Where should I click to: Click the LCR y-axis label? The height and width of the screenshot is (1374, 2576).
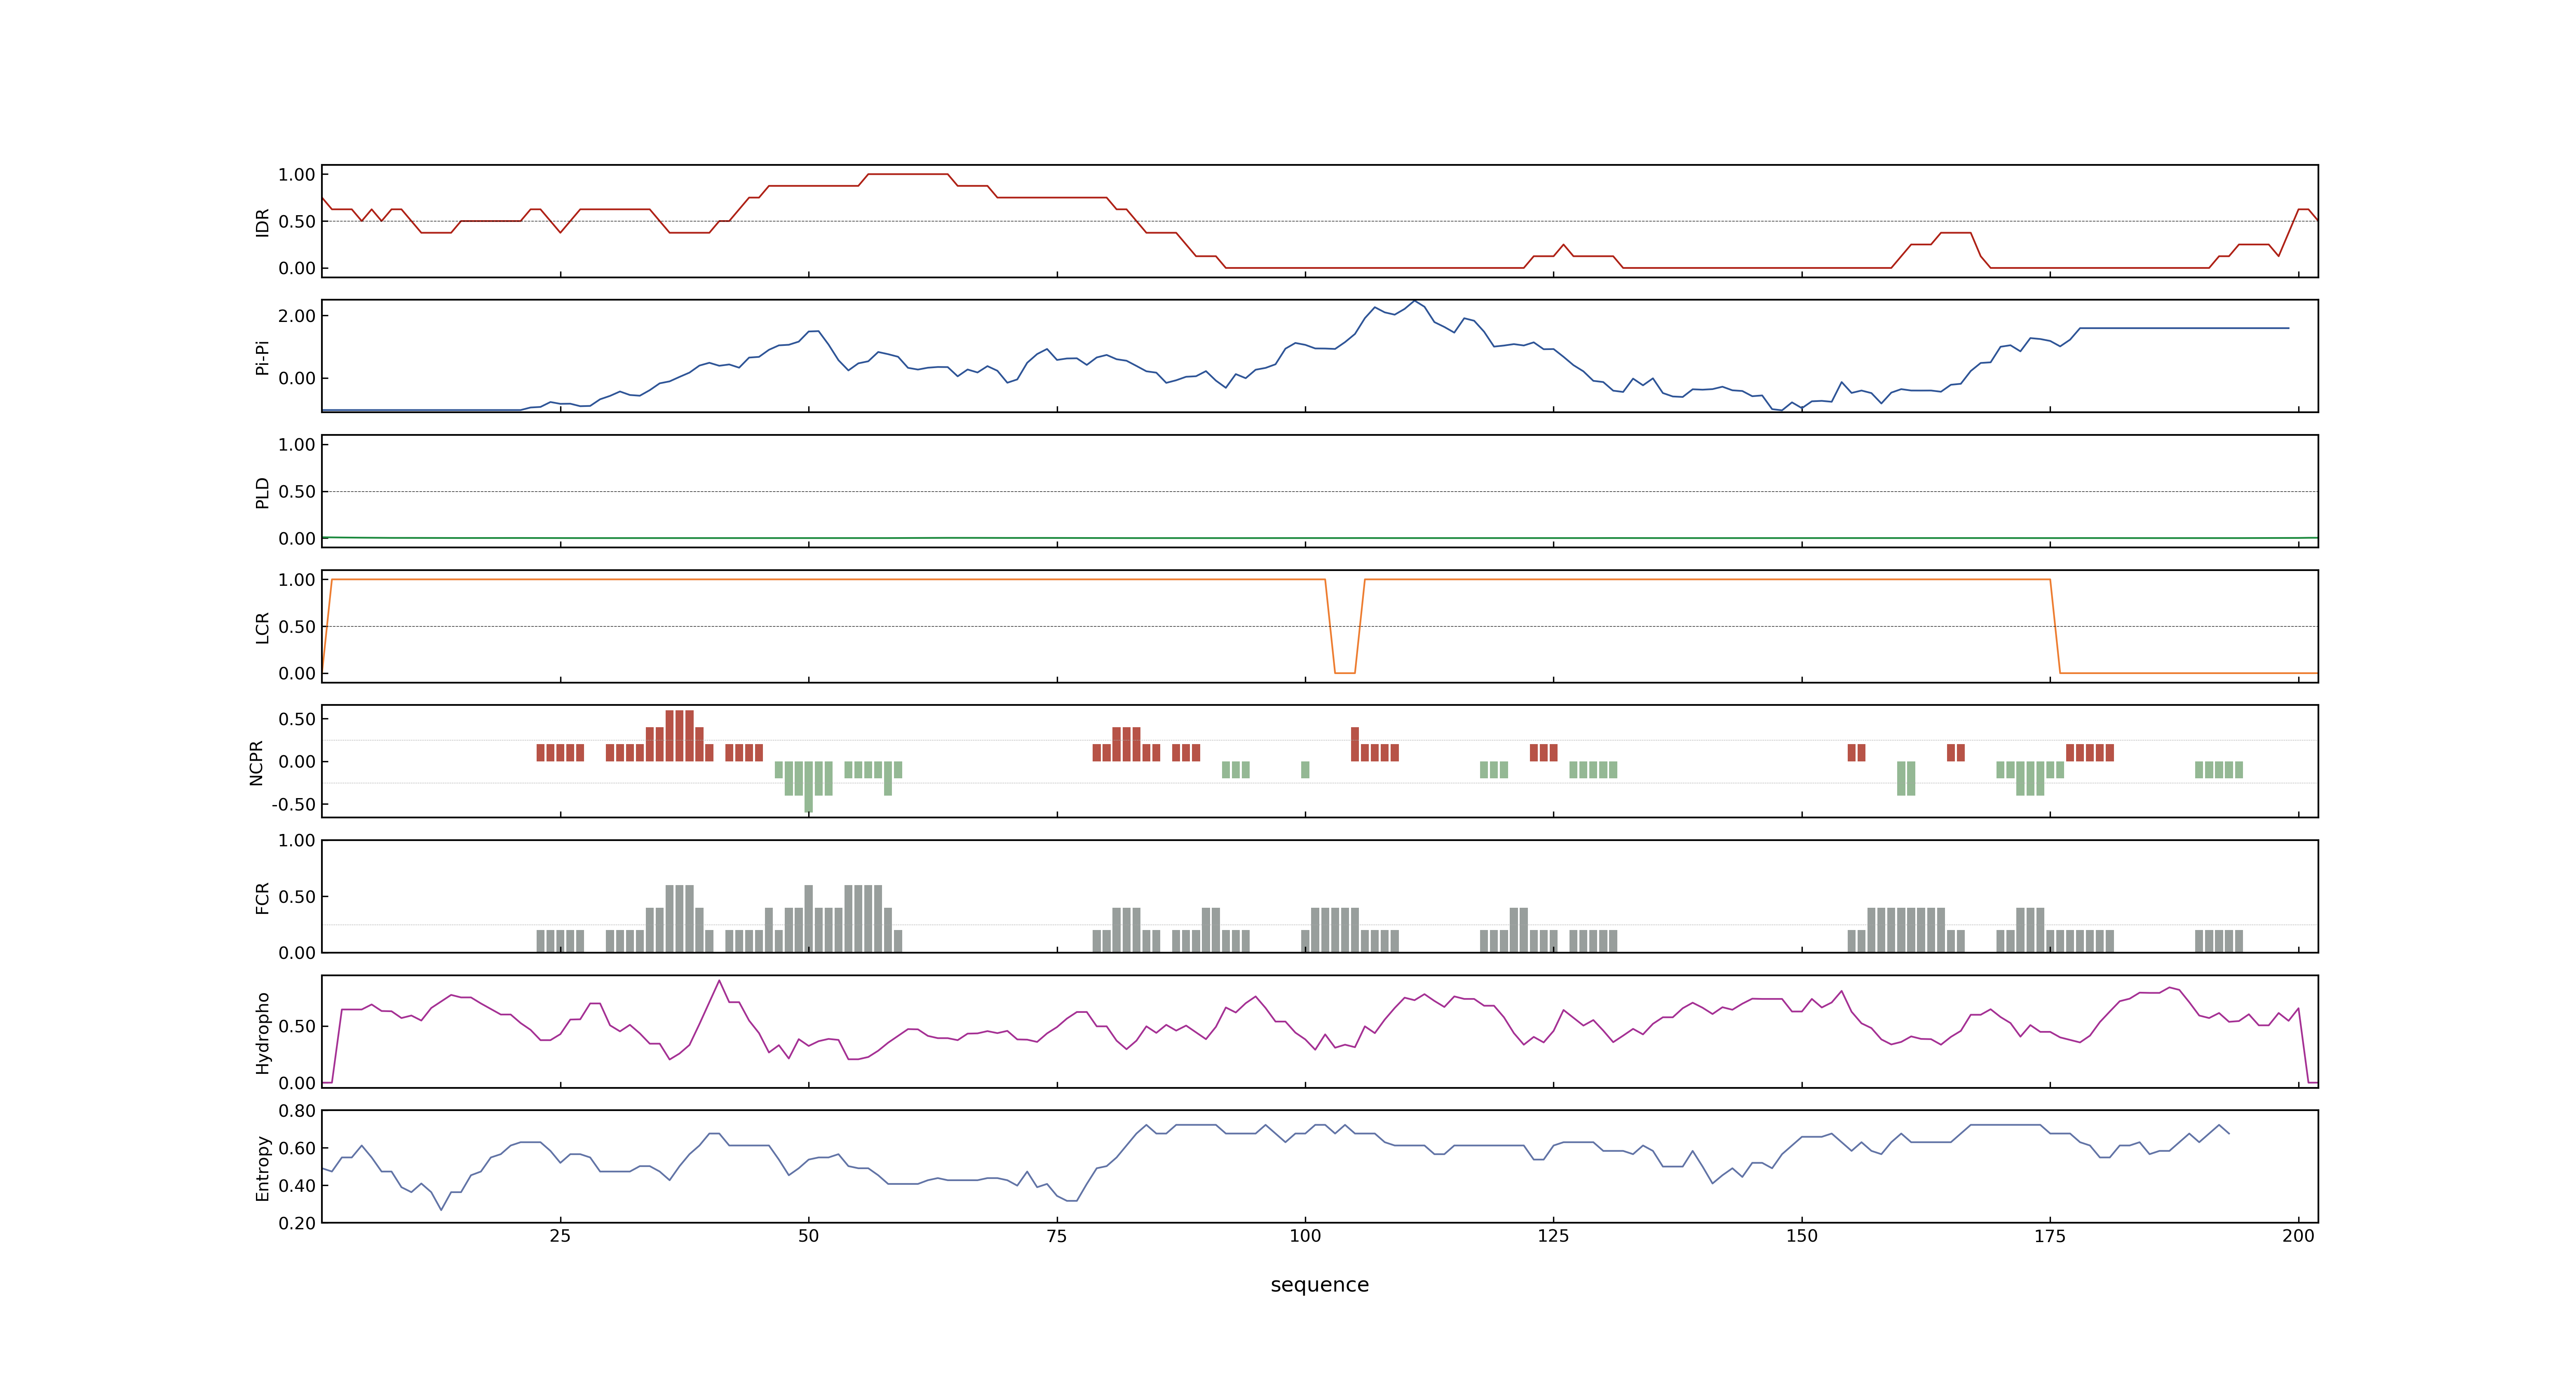click(262, 627)
